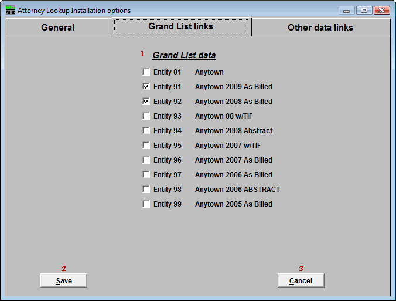This screenshot has height=301, width=396.
Task: Check Entity 97 Anytown 2006 As Billed
Action: pos(146,175)
